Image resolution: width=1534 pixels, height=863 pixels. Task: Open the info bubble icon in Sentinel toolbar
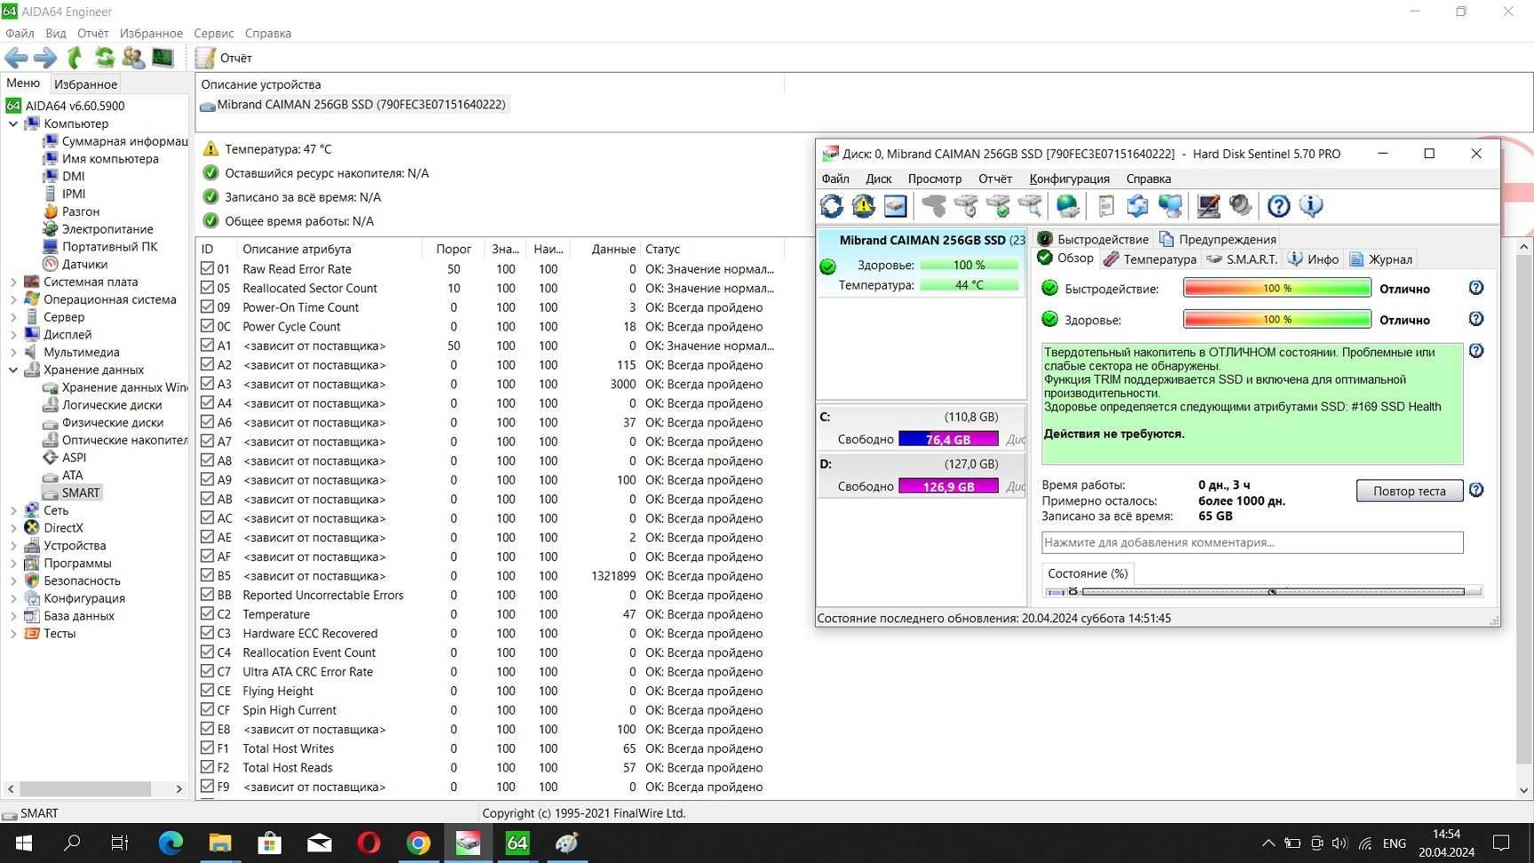pyautogui.click(x=1311, y=206)
